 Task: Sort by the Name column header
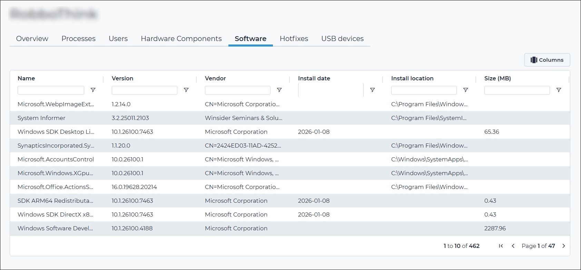(x=26, y=78)
